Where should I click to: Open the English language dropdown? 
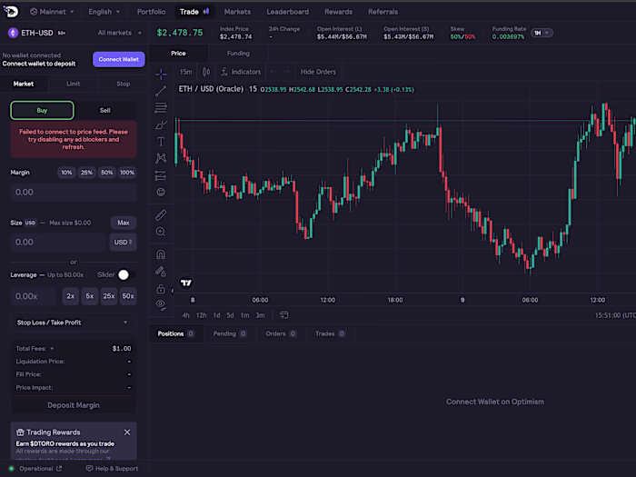(x=104, y=12)
